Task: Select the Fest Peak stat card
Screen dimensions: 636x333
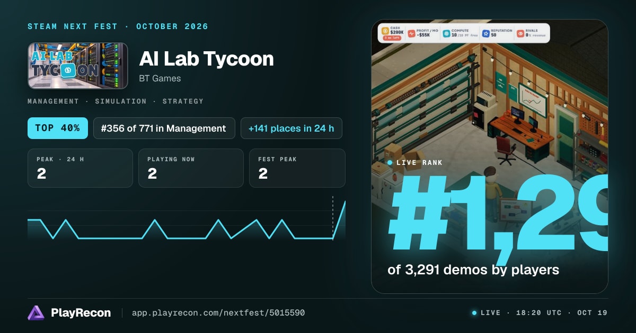Action: (297, 168)
